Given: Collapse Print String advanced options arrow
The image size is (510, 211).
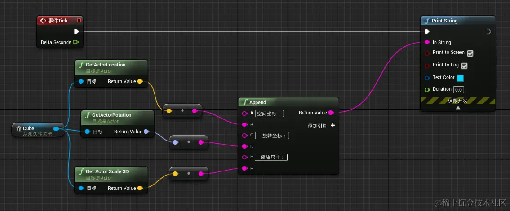Looking at the screenshot, I should (458, 108).
